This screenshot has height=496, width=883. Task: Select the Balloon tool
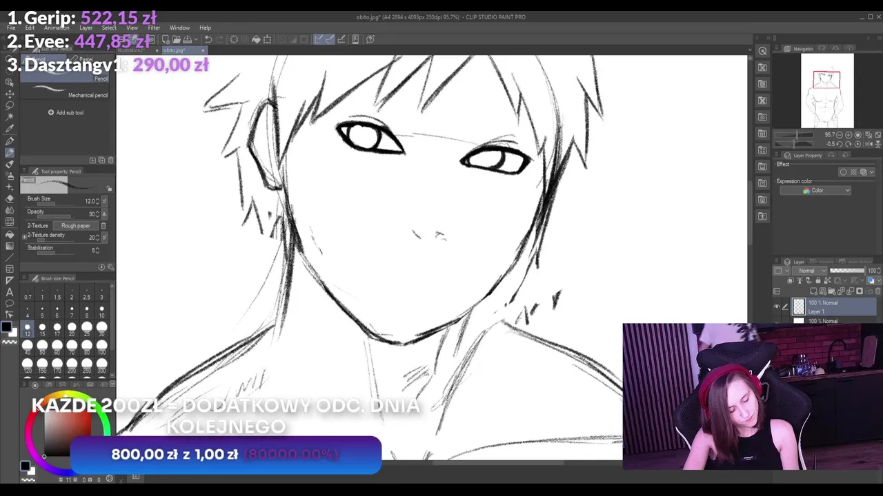pos(10,303)
